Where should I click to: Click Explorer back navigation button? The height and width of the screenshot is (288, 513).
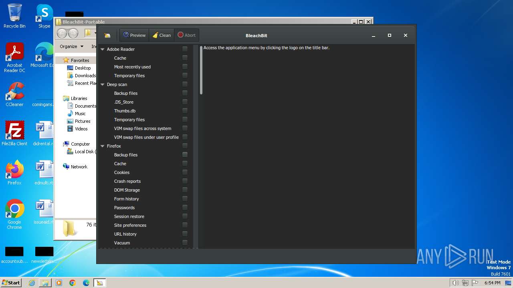pyautogui.click(x=62, y=33)
